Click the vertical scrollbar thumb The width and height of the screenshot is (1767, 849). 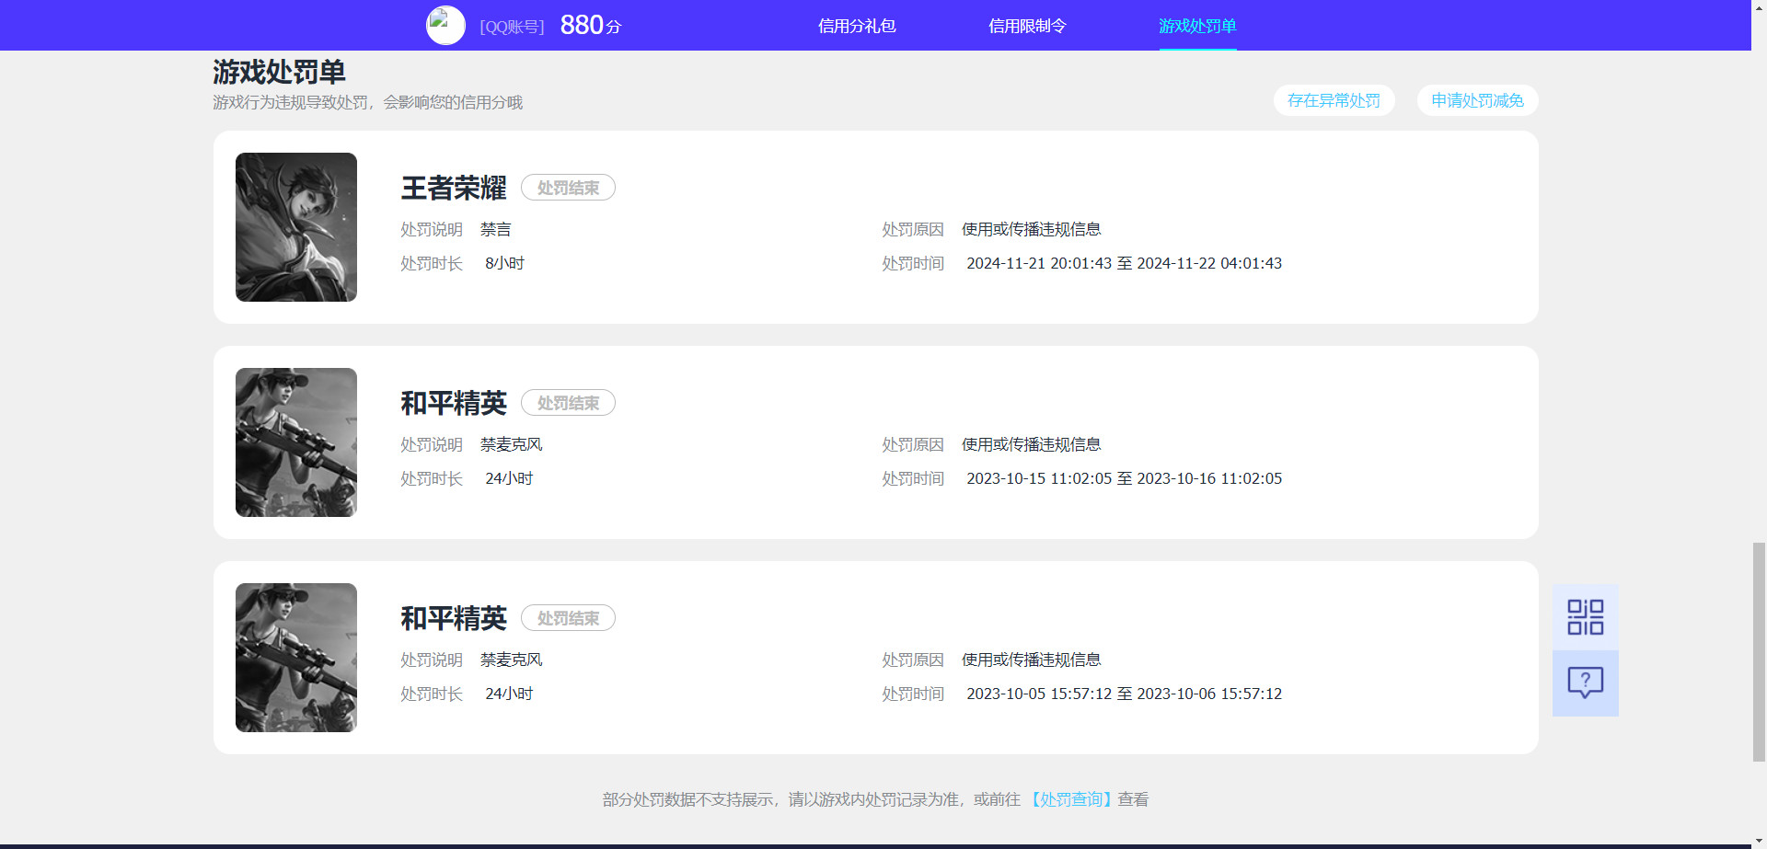pos(1759,652)
